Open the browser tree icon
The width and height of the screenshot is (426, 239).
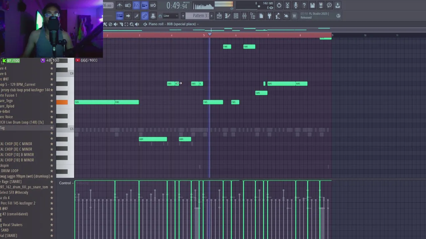pos(253,16)
